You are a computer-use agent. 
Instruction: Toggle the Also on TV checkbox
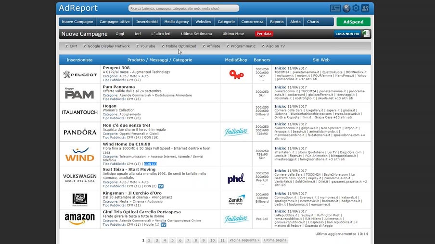coord(263,46)
